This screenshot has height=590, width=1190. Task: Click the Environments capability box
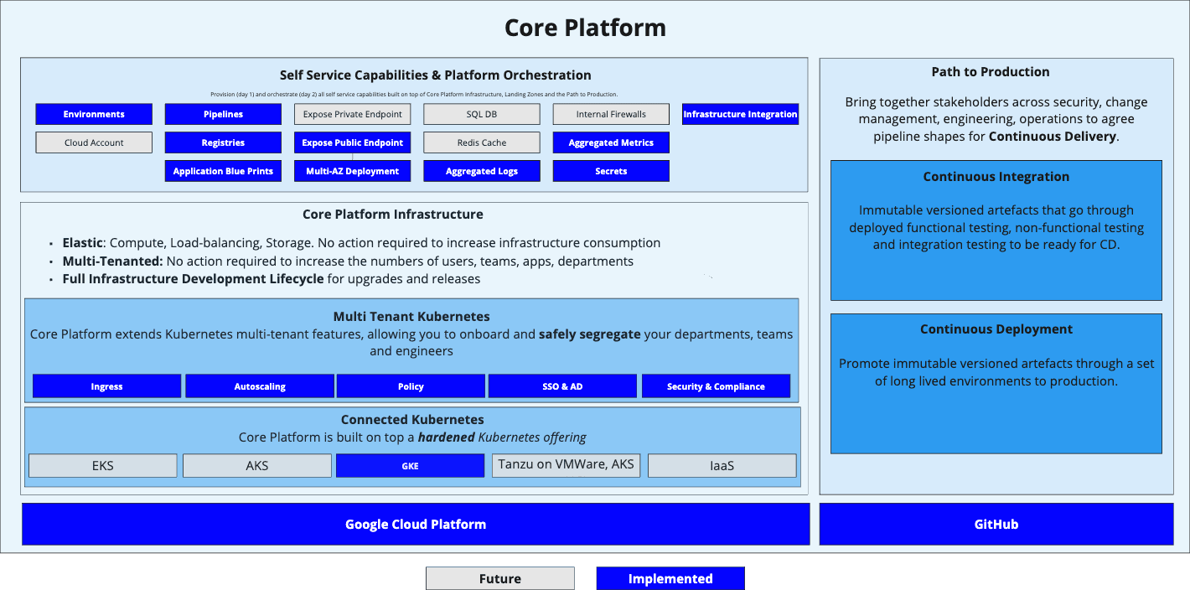click(x=94, y=114)
